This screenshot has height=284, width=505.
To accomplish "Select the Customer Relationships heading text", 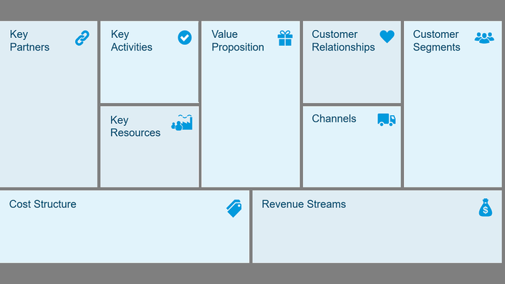I will click(x=343, y=41).
